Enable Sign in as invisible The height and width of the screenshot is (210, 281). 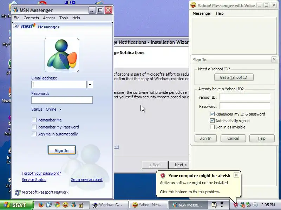pyautogui.click(x=212, y=127)
